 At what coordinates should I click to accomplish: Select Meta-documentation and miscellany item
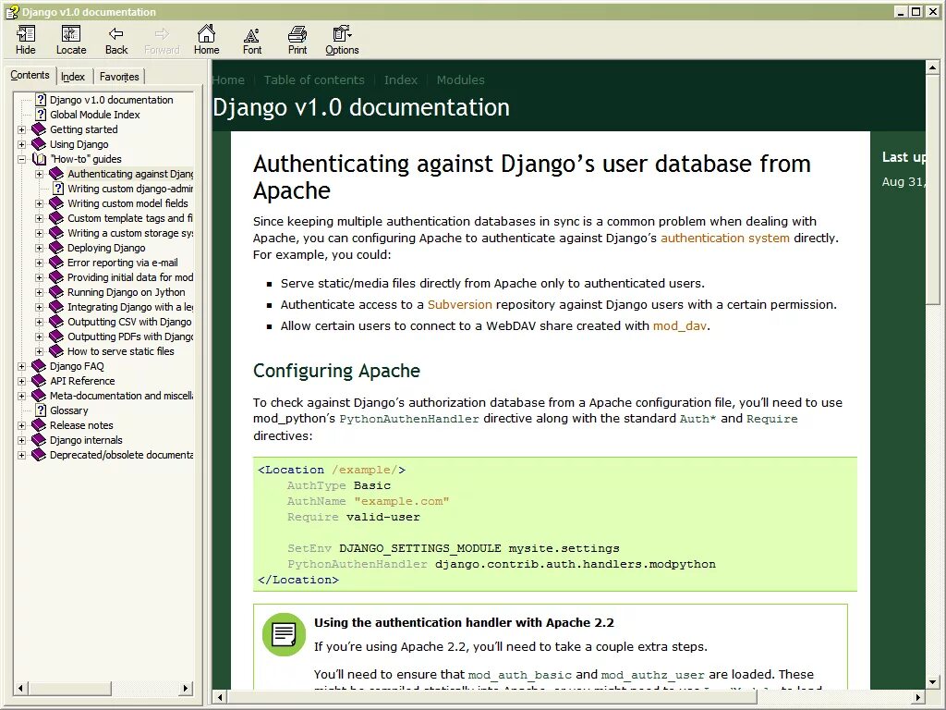121,396
